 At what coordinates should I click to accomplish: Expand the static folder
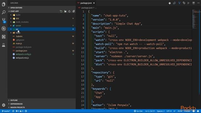[18, 33]
